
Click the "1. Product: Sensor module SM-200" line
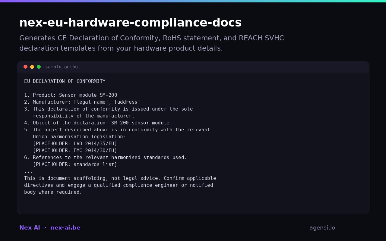point(71,95)
